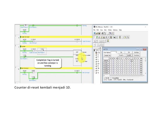Click the CIO0000 row header
Screen dimensions: 162x114
point(106,61)
